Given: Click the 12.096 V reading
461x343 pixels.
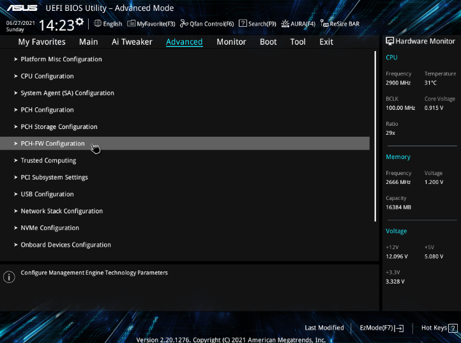Looking at the screenshot, I should point(397,257).
